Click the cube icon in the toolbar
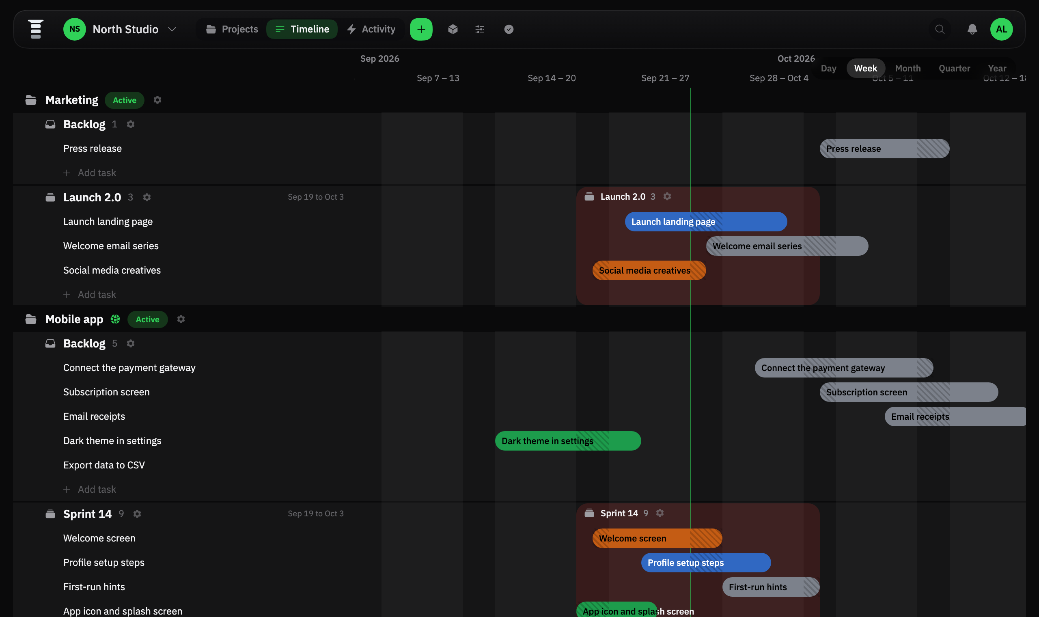1039x617 pixels. point(453,29)
